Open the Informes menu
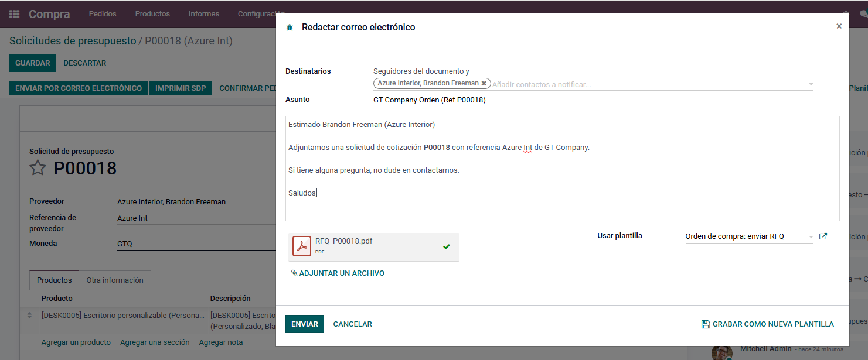The image size is (868, 360). pos(204,13)
